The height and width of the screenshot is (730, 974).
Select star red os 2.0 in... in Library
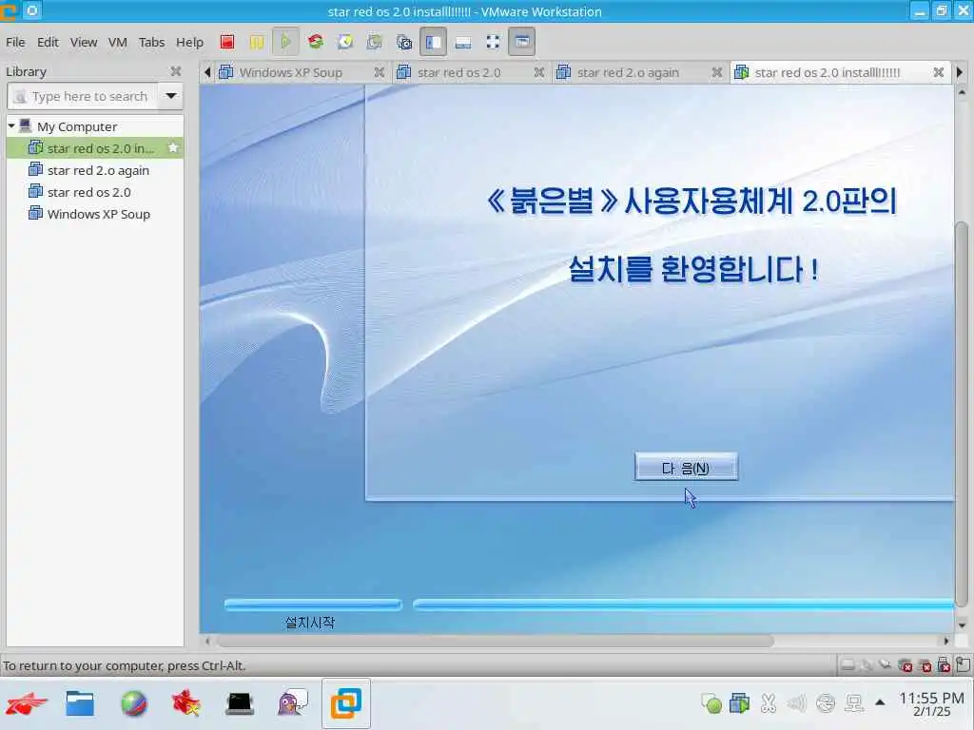point(95,148)
